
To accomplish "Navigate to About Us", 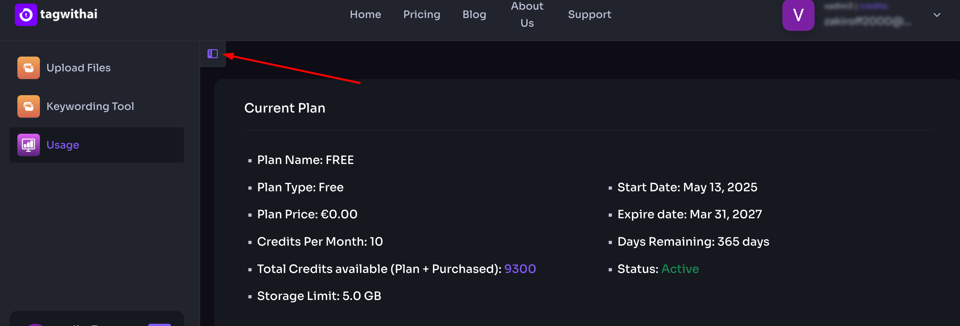I will [x=527, y=14].
